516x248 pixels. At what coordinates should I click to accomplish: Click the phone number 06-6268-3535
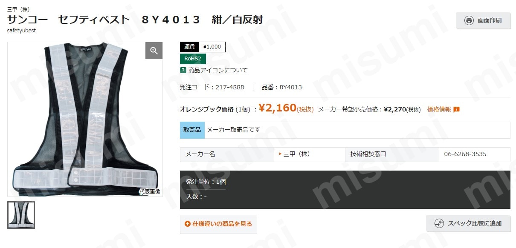[x=465, y=154]
